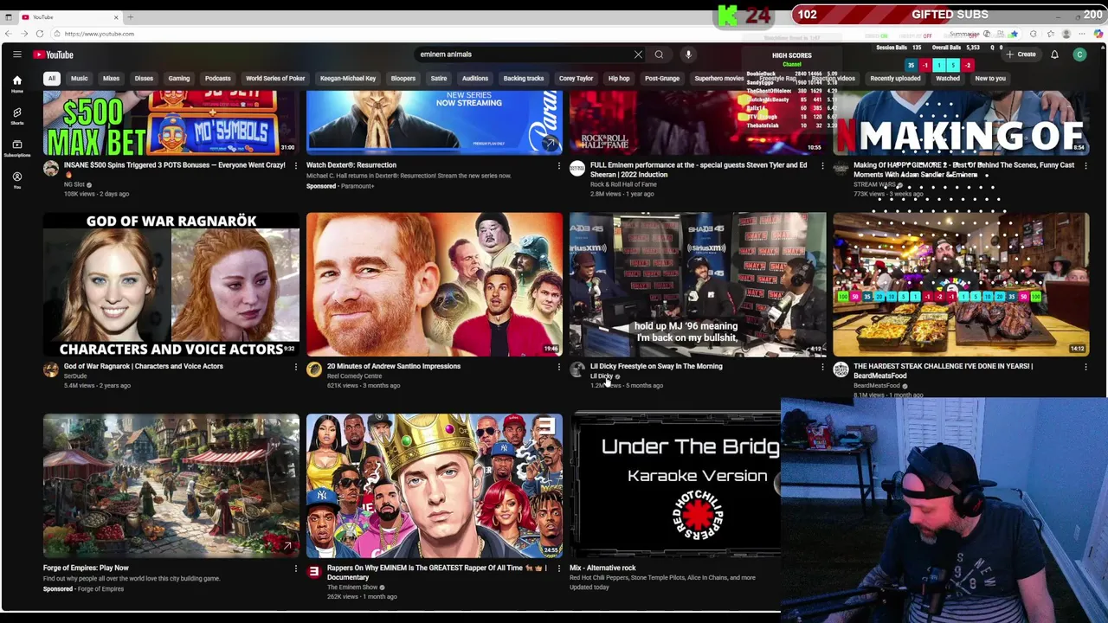This screenshot has height=623, width=1108.
Task: Select the Satire filter chip
Action: [x=439, y=79]
